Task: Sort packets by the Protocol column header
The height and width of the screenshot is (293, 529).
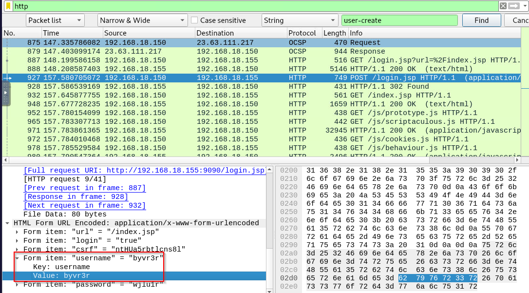Action: coord(302,33)
